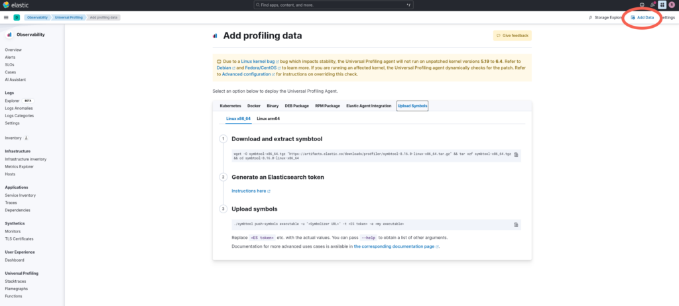Open Logs Settings in the sidebar

[12, 123]
